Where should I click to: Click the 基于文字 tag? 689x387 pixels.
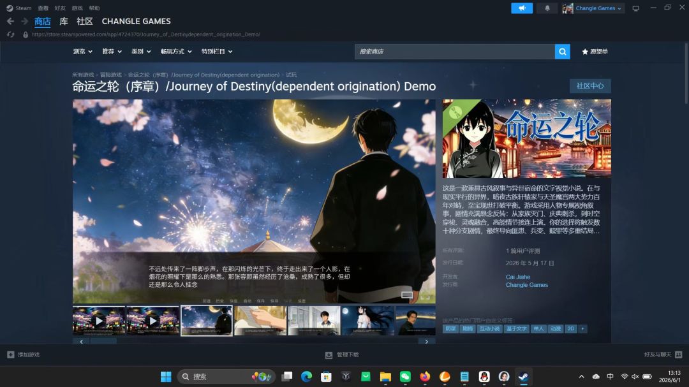[x=516, y=328]
